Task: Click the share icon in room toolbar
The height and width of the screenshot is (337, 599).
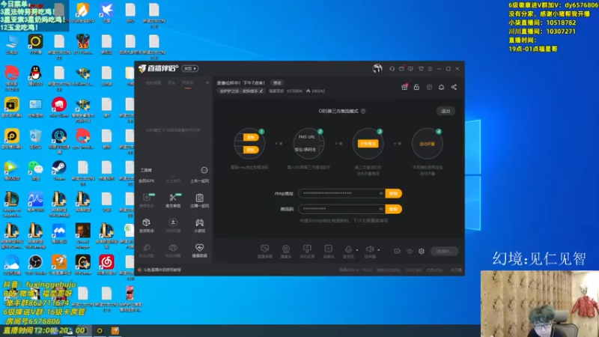Action: [454, 87]
